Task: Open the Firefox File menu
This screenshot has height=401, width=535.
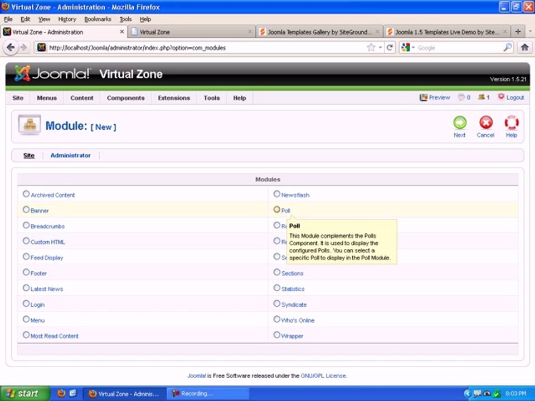Action: pos(8,19)
